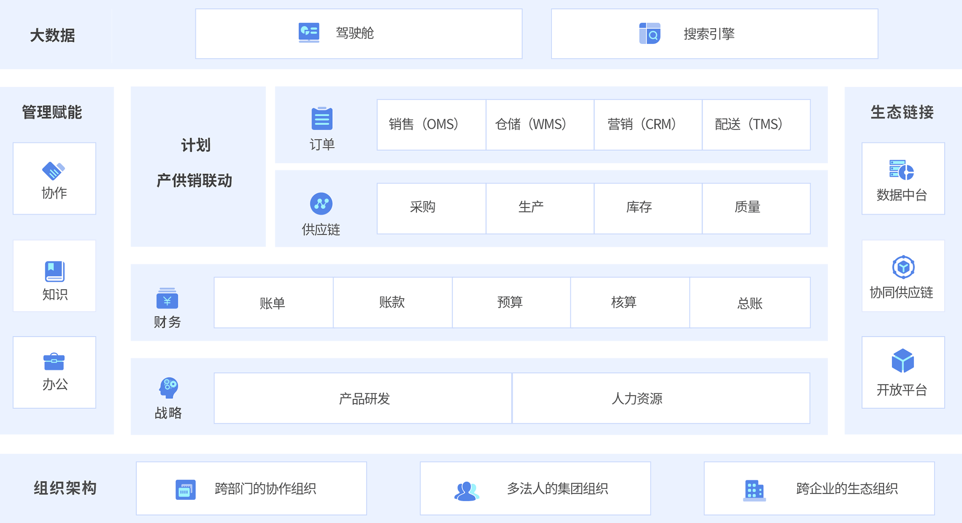This screenshot has width=962, height=523.
Task: Click the 数据中台 server icon
Action: (x=901, y=170)
